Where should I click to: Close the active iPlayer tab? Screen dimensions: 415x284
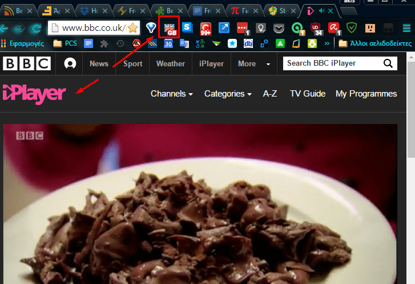[x=331, y=11]
